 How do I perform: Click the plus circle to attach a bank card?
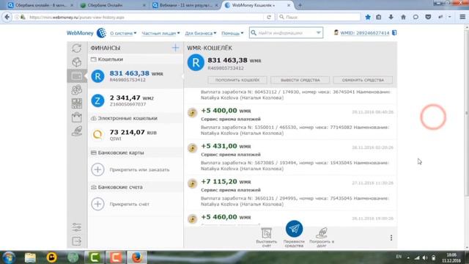pos(97,169)
